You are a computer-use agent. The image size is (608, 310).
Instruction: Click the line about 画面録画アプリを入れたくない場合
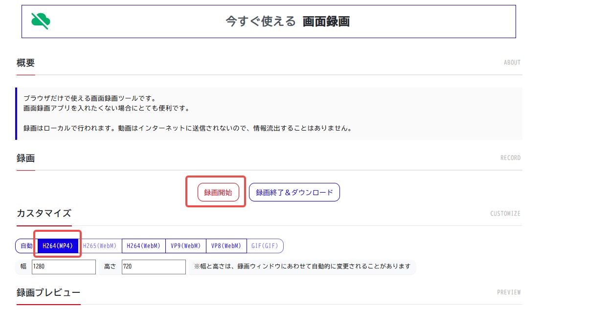(106, 108)
